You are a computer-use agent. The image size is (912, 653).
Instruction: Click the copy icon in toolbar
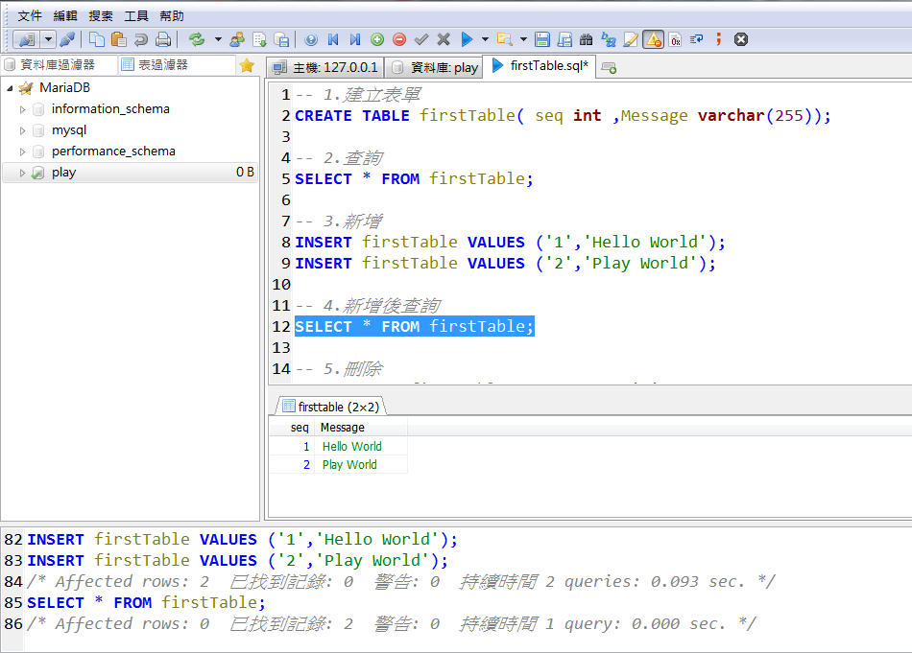coord(97,39)
